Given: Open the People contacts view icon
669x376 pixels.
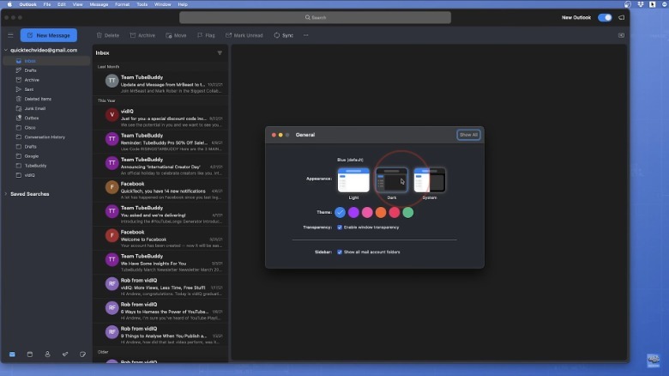Looking at the screenshot, I should pos(47,354).
